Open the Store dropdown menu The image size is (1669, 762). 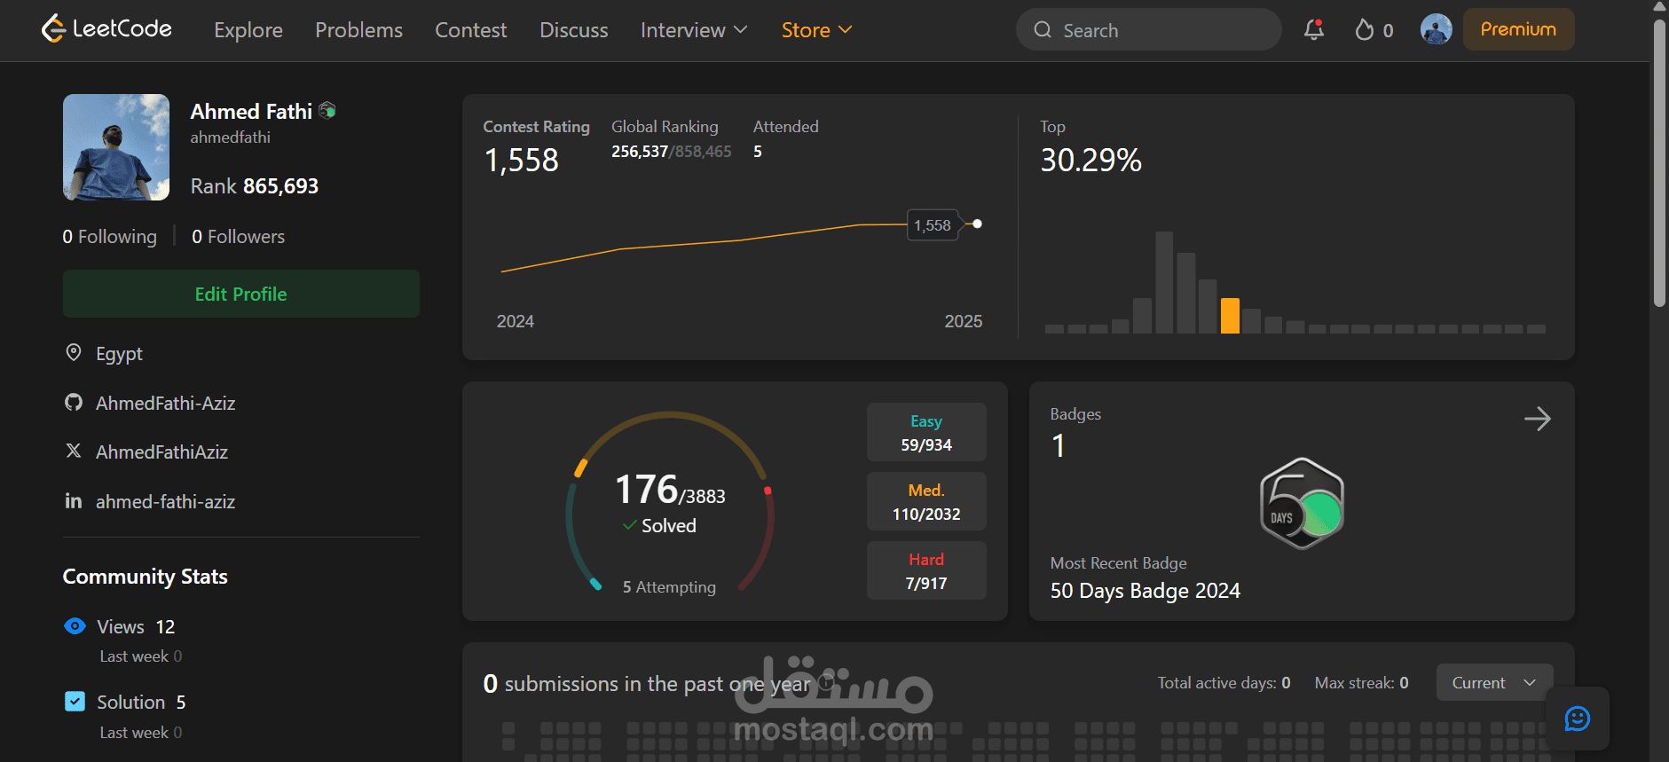click(x=816, y=30)
